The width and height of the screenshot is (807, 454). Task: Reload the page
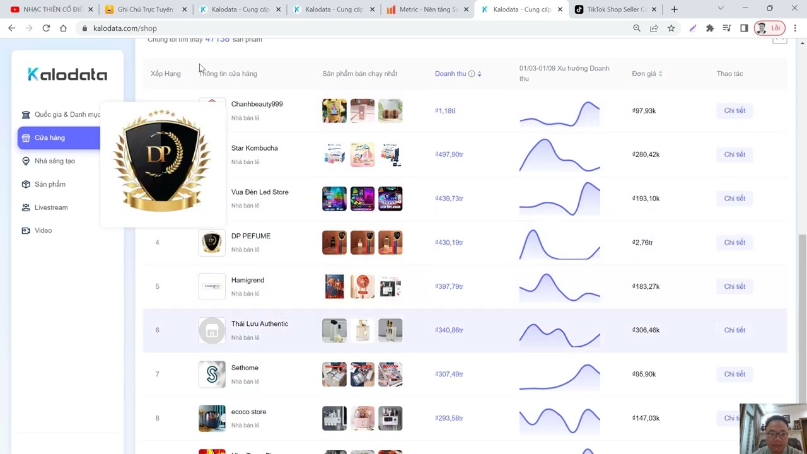(x=46, y=28)
